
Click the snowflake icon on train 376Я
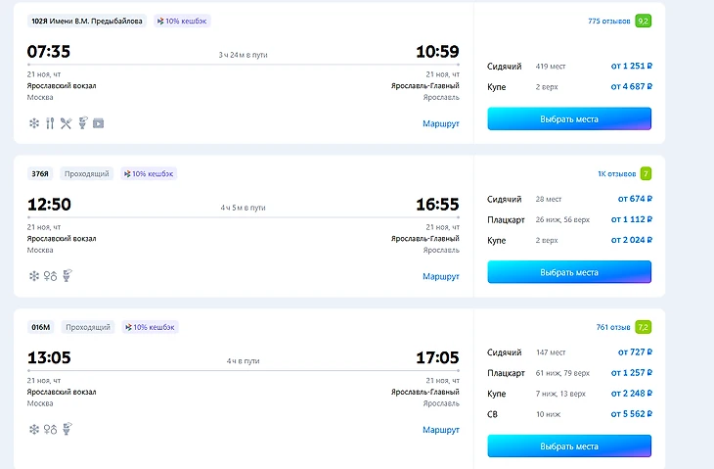[34, 276]
